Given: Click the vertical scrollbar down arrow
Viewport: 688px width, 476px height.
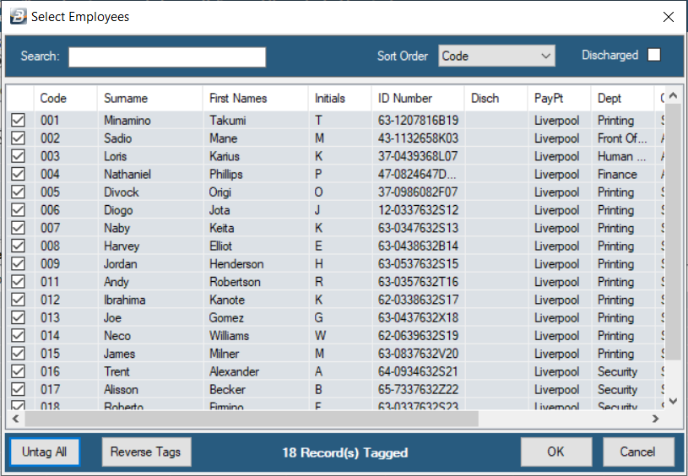Looking at the screenshot, I should point(674,401).
